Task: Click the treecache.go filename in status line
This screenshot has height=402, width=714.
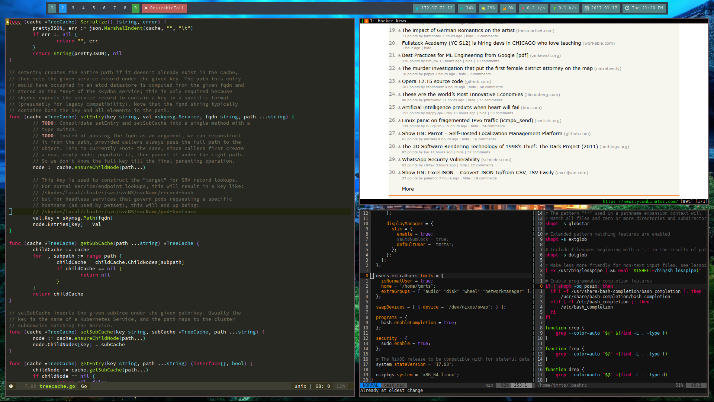Action: click(57, 386)
